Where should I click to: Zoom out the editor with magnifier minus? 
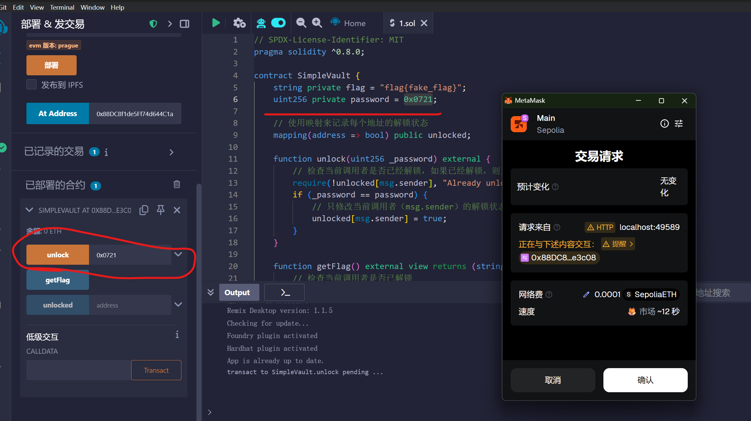pos(301,23)
